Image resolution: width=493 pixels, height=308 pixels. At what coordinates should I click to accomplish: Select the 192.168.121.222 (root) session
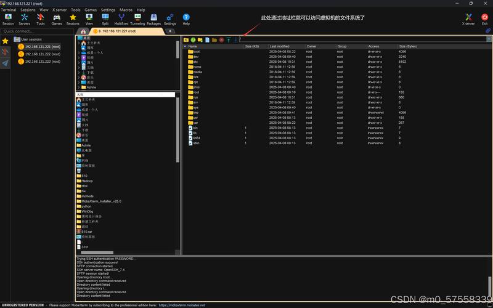(43, 54)
